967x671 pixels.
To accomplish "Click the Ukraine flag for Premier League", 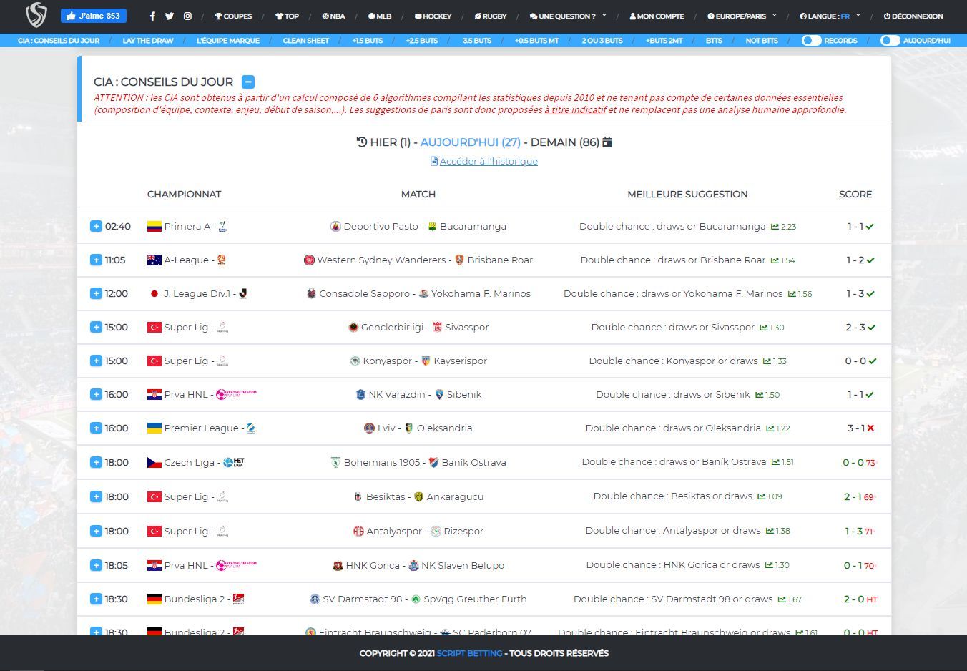I will pos(154,428).
